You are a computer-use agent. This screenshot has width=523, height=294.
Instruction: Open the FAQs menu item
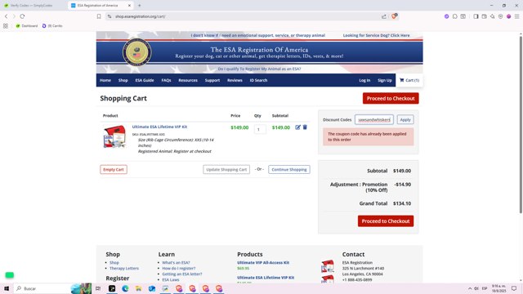166,80
